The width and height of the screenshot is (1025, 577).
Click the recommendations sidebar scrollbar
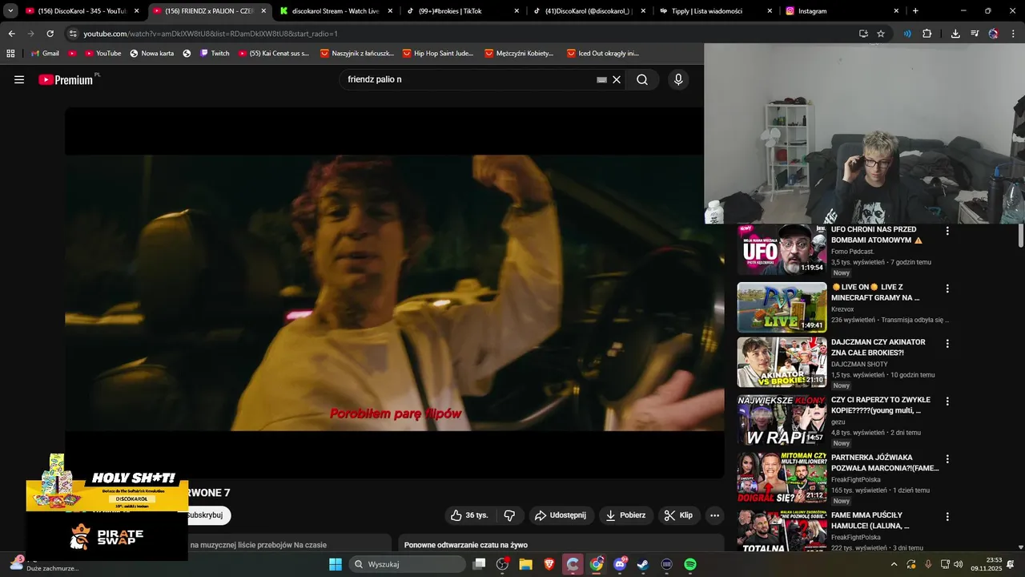point(1021,236)
